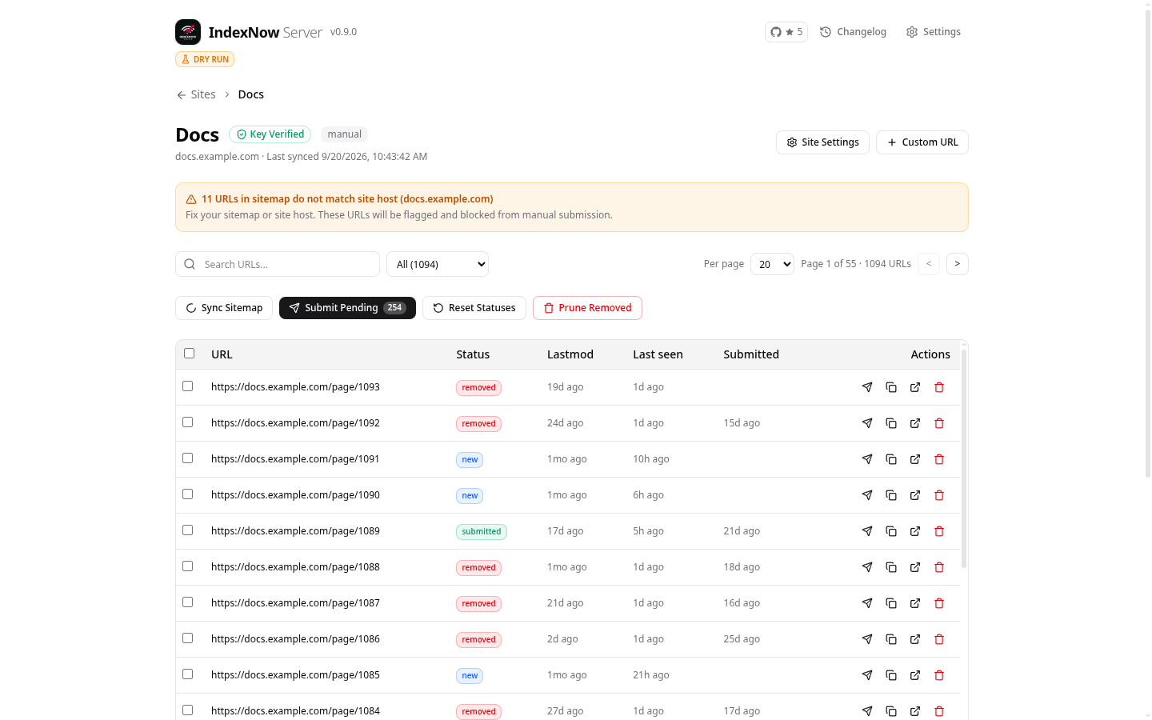Click the IndexNow Server logo icon
The image size is (1152, 720).
click(188, 32)
